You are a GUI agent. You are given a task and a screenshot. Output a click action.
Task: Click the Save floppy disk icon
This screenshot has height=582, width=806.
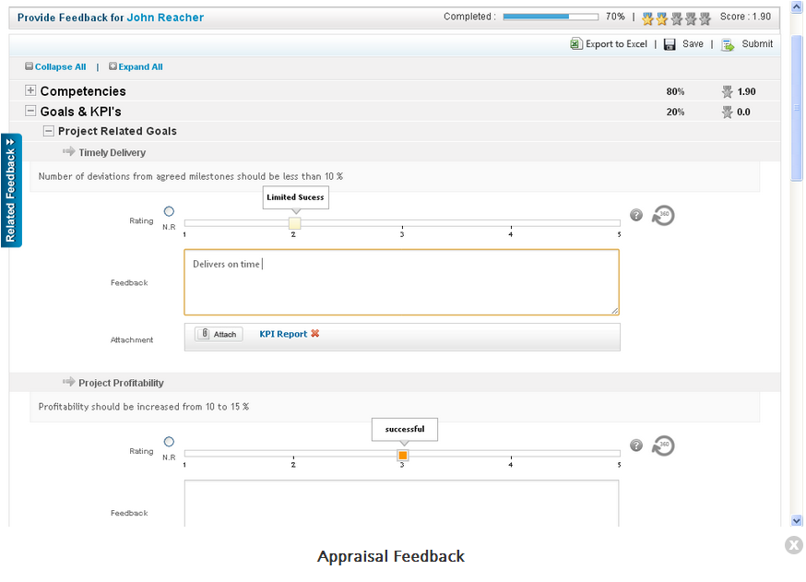[670, 44]
